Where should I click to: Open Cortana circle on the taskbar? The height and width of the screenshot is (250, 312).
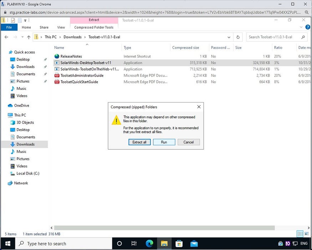point(119,244)
